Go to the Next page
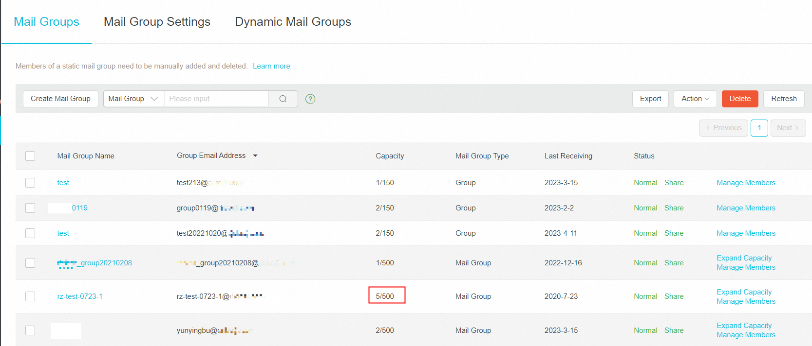The height and width of the screenshot is (346, 812). [788, 128]
